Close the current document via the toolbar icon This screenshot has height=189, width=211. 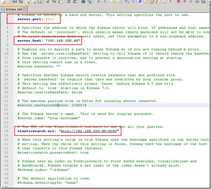click(x=28, y=2)
